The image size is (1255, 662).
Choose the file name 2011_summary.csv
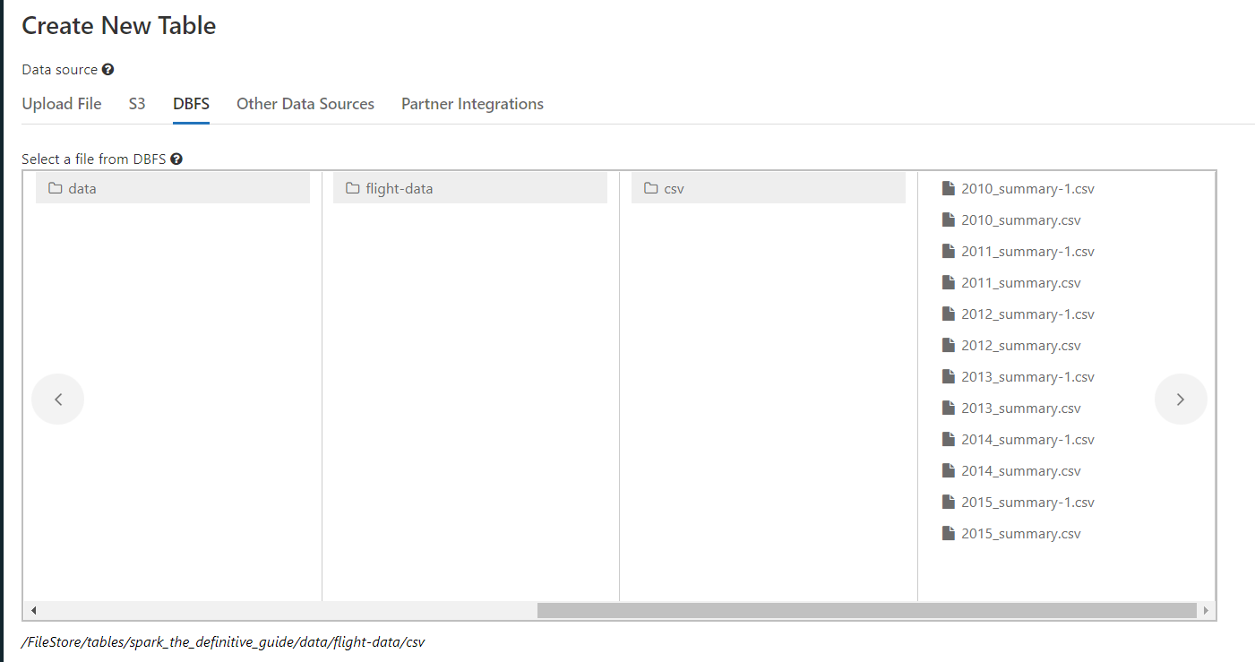pyautogui.click(x=1021, y=283)
